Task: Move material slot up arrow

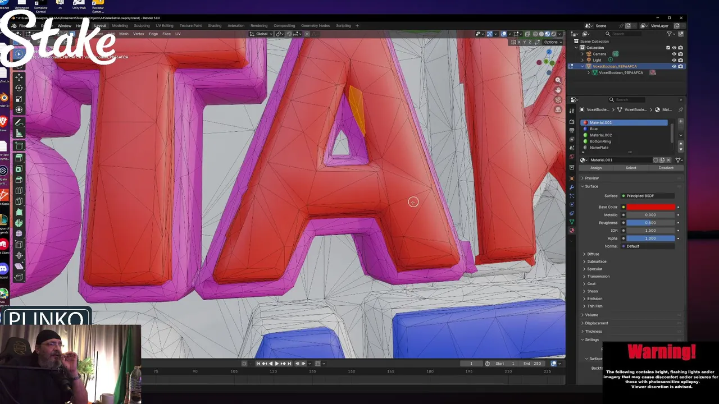Action: point(681,144)
